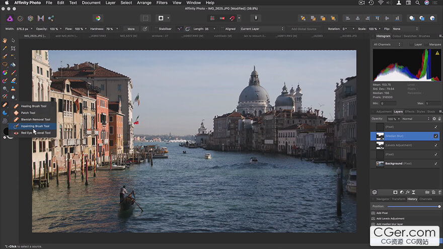The height and width of the screenshot is (249, 443).
Task: Open the Filters menu
Action: point(162,3)
